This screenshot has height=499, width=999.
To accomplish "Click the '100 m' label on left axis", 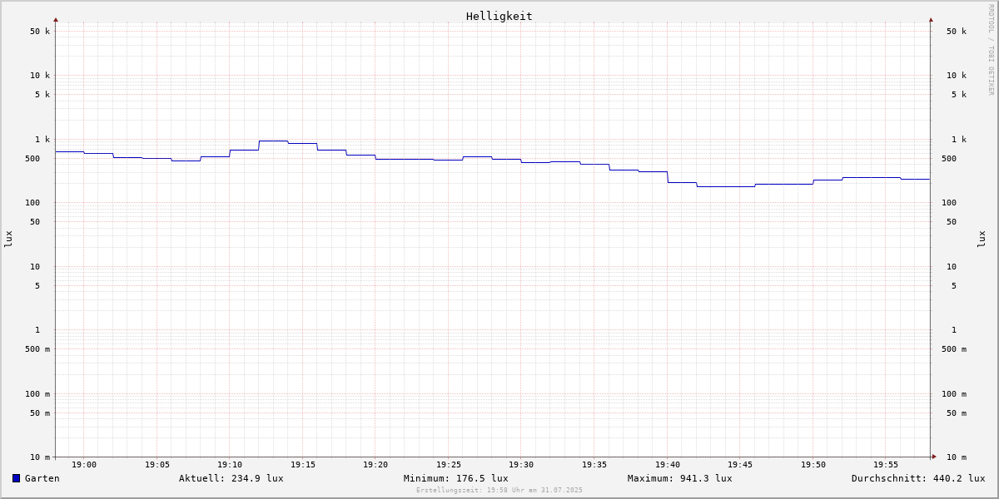I will pyautogui.click(x=37, y=394).
